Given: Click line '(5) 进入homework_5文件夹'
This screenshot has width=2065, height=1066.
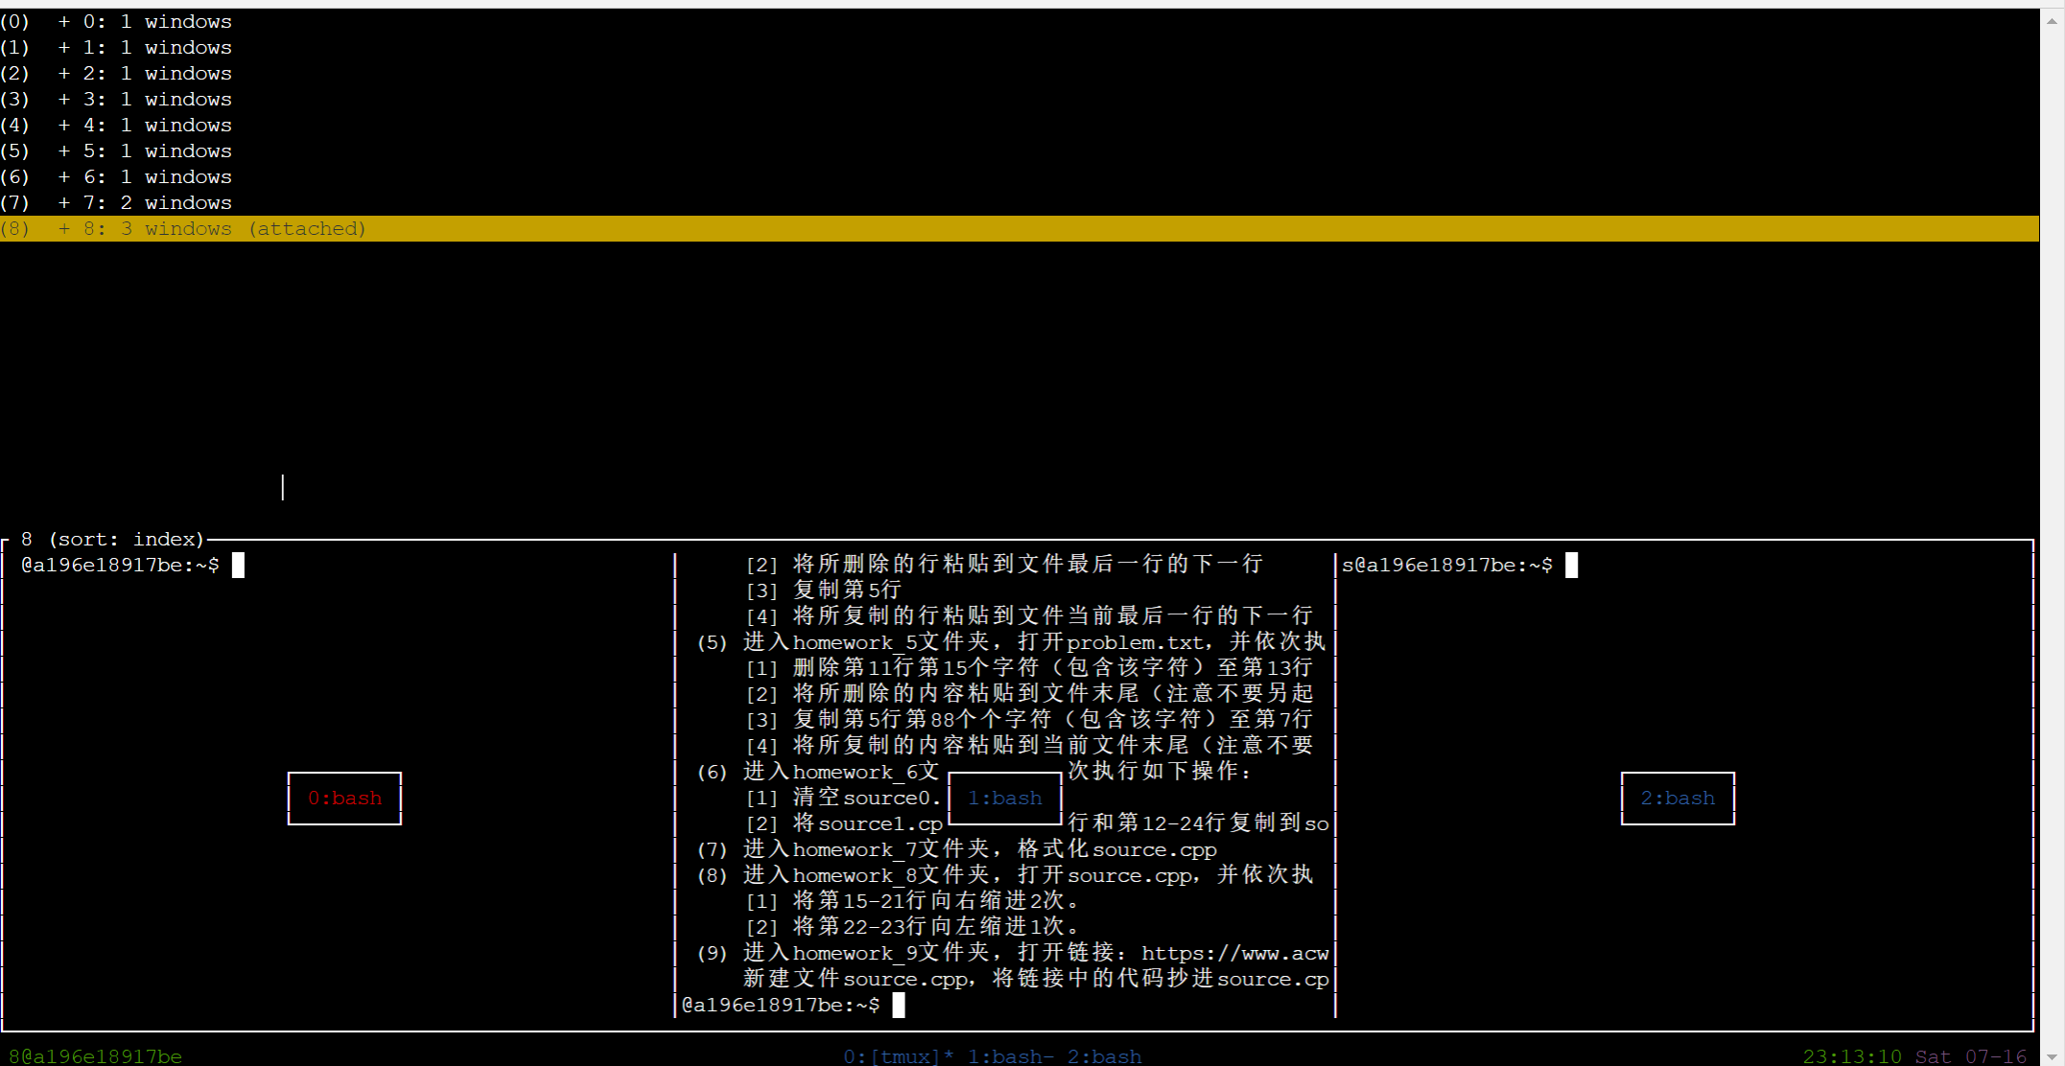Looking at the screenshot, I should point(1011,641).
